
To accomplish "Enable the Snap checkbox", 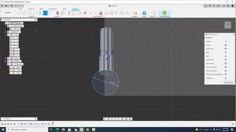I will pyautogui.click(x=226, y=52).
